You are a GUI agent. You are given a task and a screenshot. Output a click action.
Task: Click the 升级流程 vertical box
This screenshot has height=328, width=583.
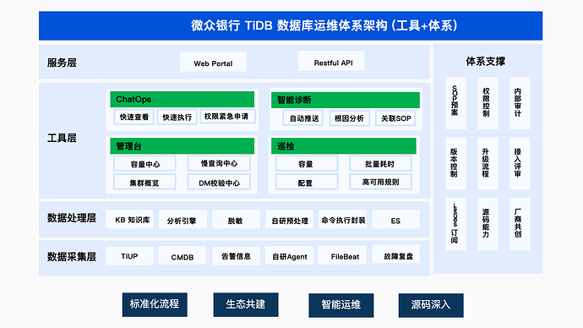(488, 163)
